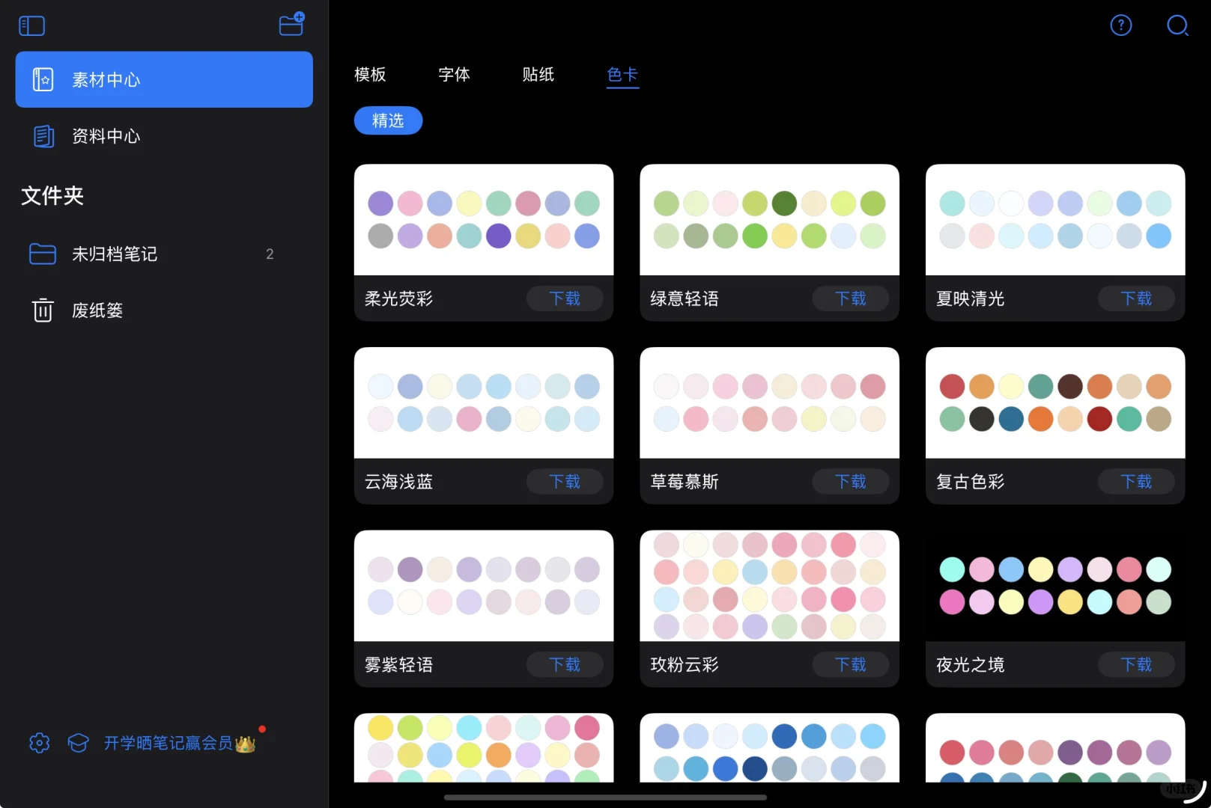Download the 复古色彩 color card
Image resolution: width=1211 pixels, height=808 pixels.
(x=1136, y=482)
